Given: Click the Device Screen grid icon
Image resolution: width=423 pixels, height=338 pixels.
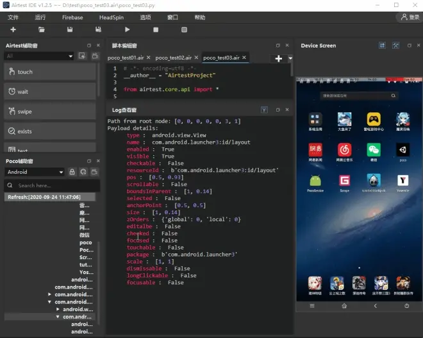Looking at the screenshot, I should [382, 46].
